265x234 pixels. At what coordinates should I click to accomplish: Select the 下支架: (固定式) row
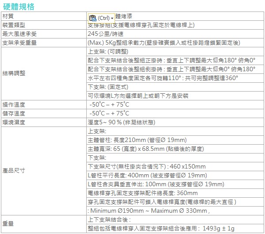click(175, 87)
